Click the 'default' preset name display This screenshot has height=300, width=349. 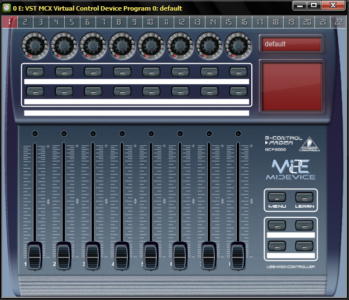click(x=291, y=44)
